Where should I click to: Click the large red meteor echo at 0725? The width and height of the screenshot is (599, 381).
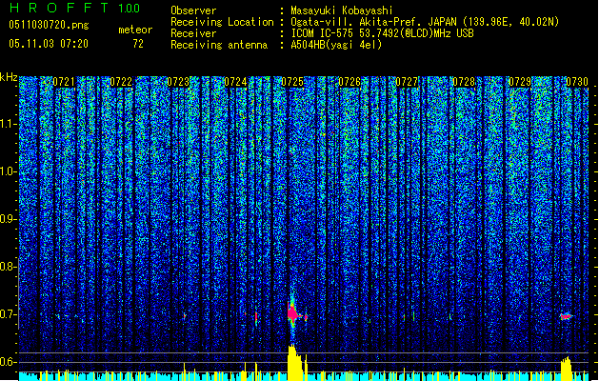(x=293, y=313)
